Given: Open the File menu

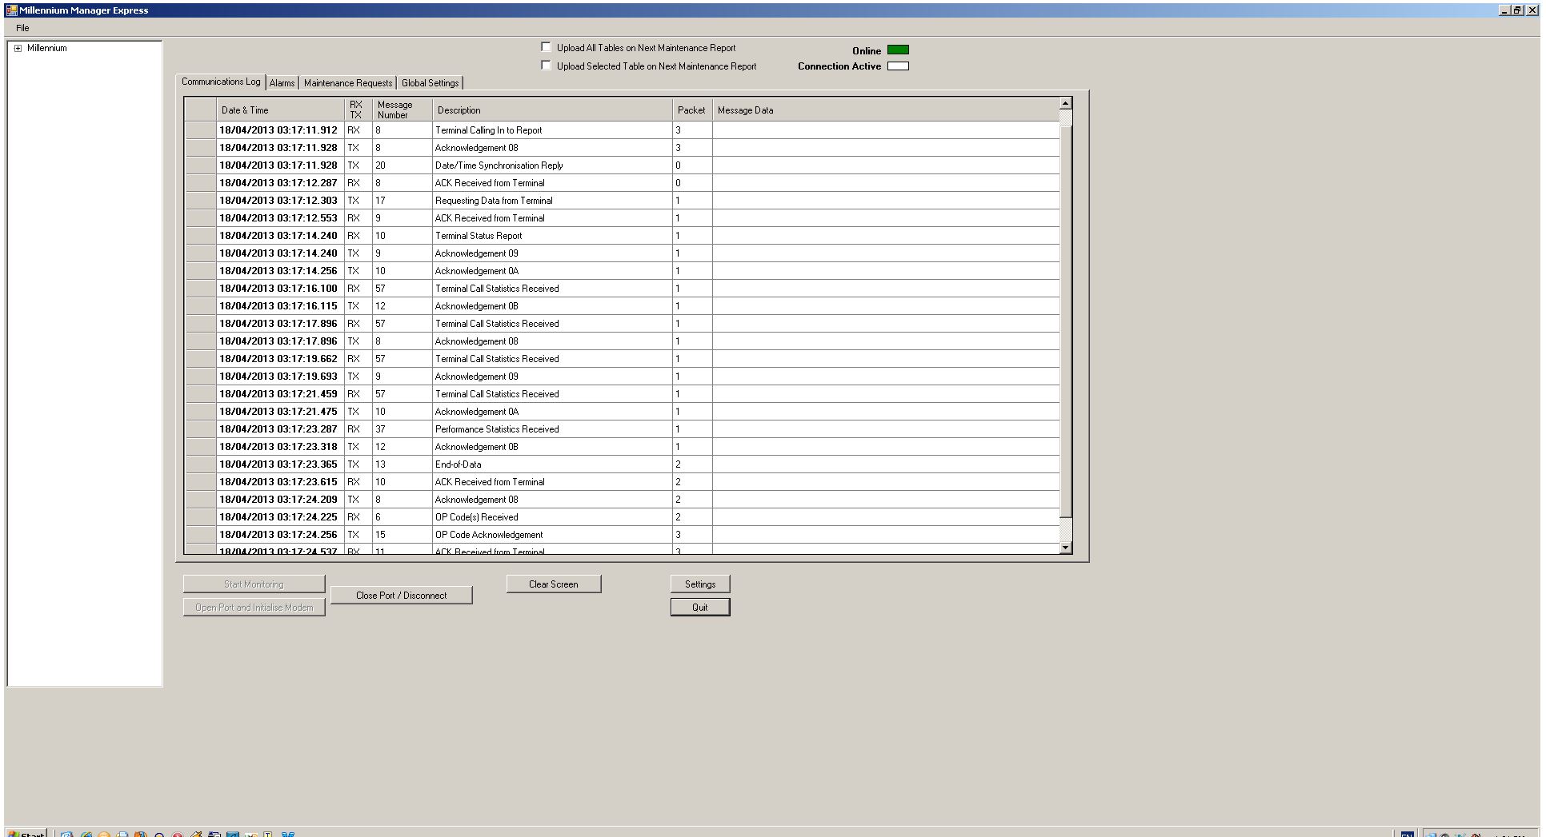Looking at the screenshot, I should click(x=22, y=28).
